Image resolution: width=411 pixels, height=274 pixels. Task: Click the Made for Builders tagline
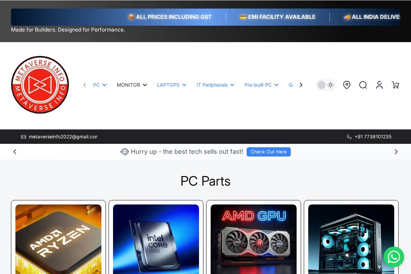point(68,30)
